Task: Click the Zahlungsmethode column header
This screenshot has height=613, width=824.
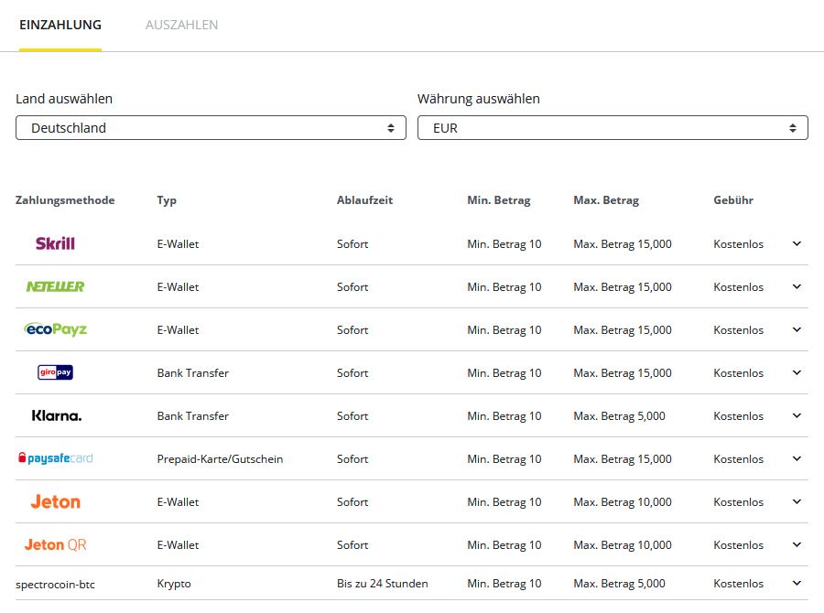Action: point(65,200)
